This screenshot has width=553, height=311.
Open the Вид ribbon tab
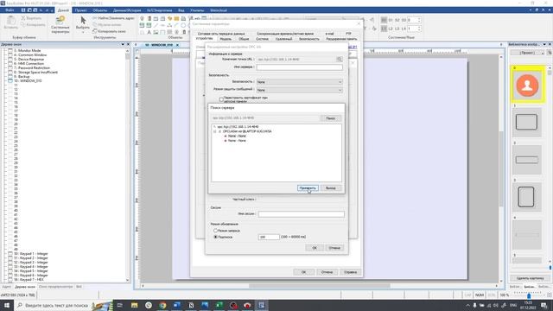[181, 10]
